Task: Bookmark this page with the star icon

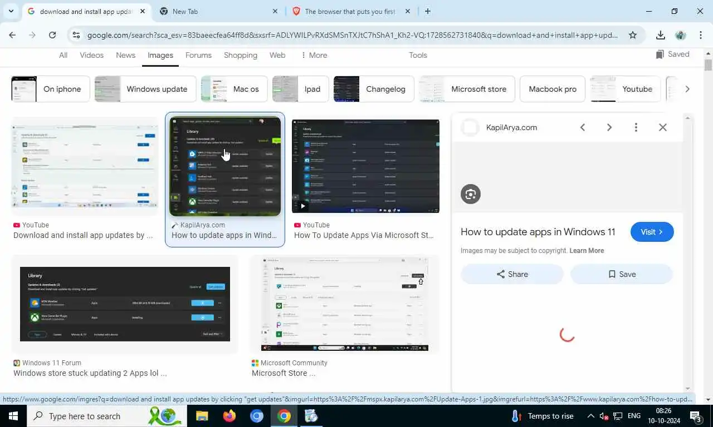Action: 633,35
